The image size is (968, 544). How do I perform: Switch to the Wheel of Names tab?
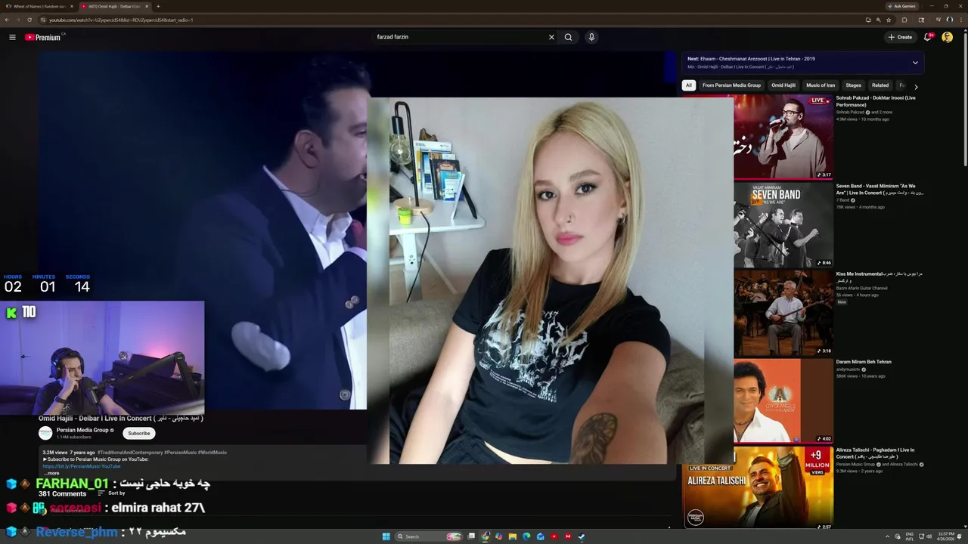click(38, 6)
